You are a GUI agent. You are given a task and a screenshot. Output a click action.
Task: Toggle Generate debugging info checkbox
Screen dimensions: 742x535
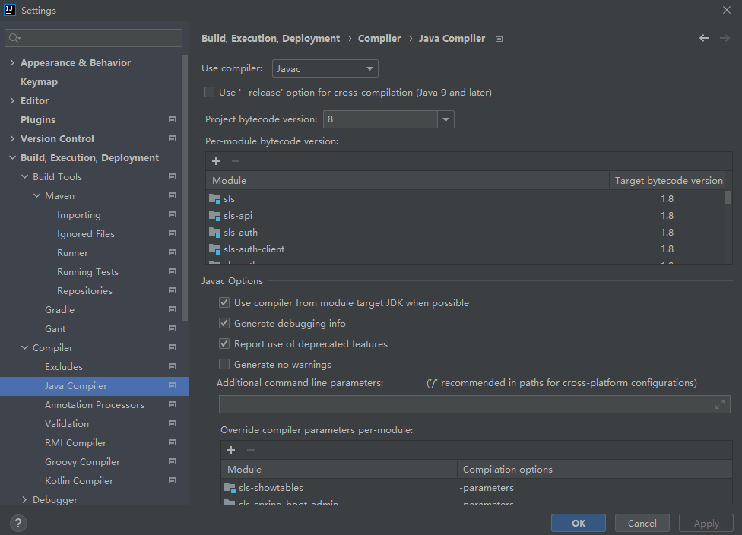224,324
